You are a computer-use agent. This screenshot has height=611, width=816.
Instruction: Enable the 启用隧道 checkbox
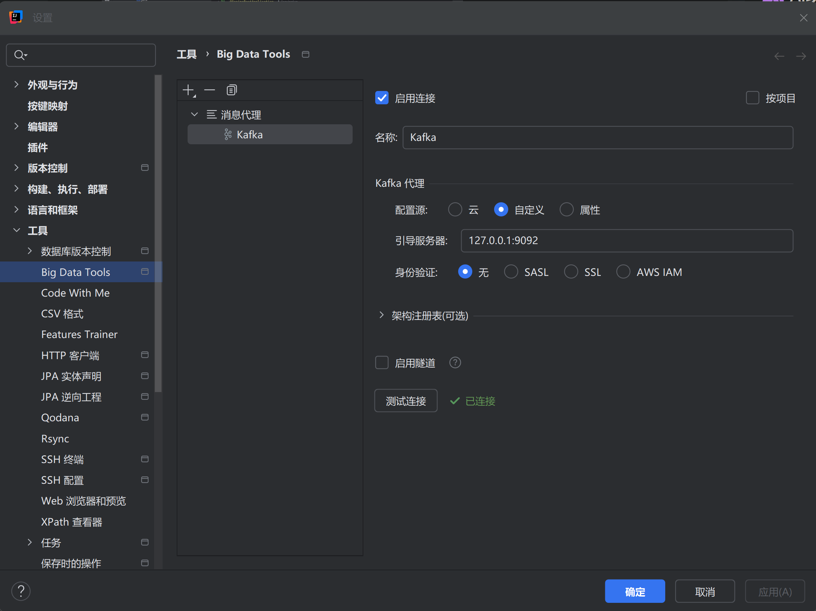coord(382,363)
